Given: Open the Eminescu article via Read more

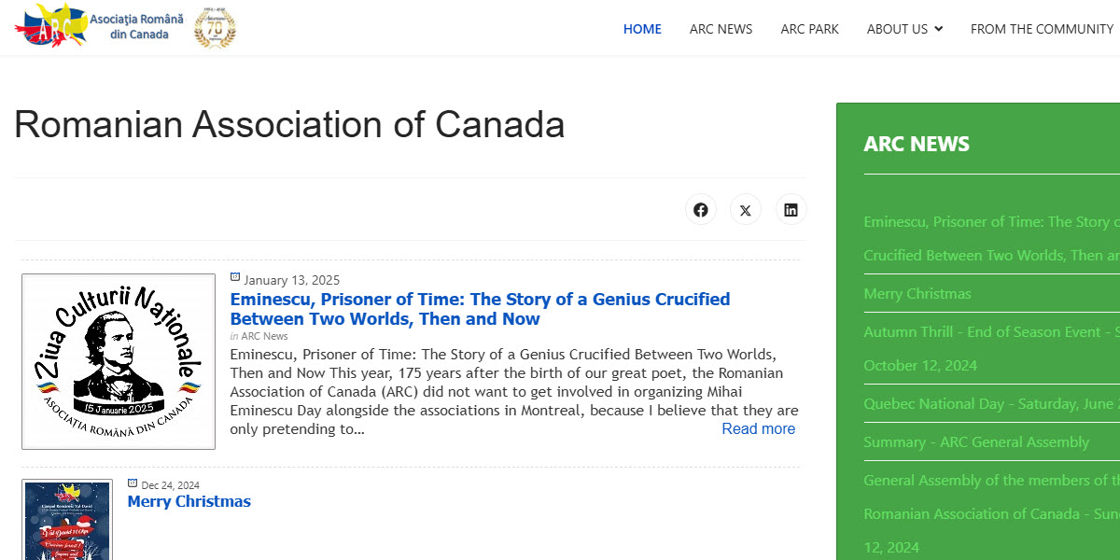Looking at the screenshot, I should (x=758, y=428).
